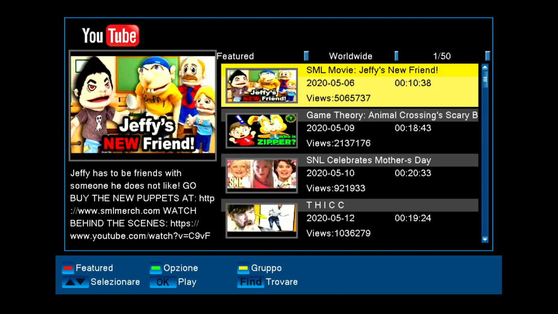The image size is (558, 314).
Task: Click the Opzione label in the bottom bar
Action: pyautogui.click(x=181, y=268)
